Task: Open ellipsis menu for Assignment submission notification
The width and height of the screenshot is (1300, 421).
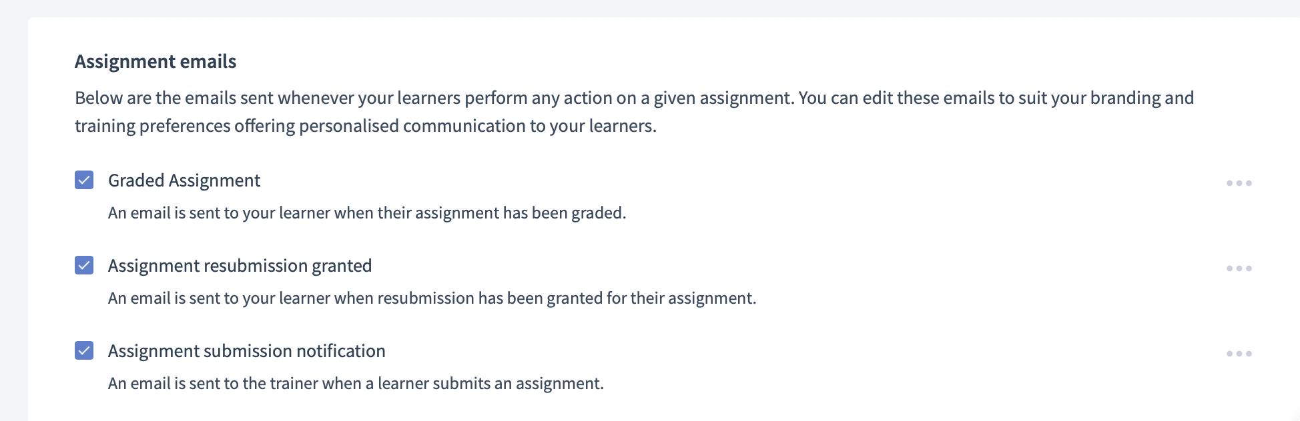Action: (1239, 354)
